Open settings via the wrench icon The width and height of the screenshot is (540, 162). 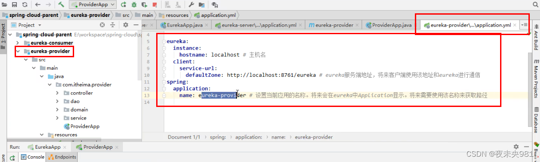[x=191, y=4]
